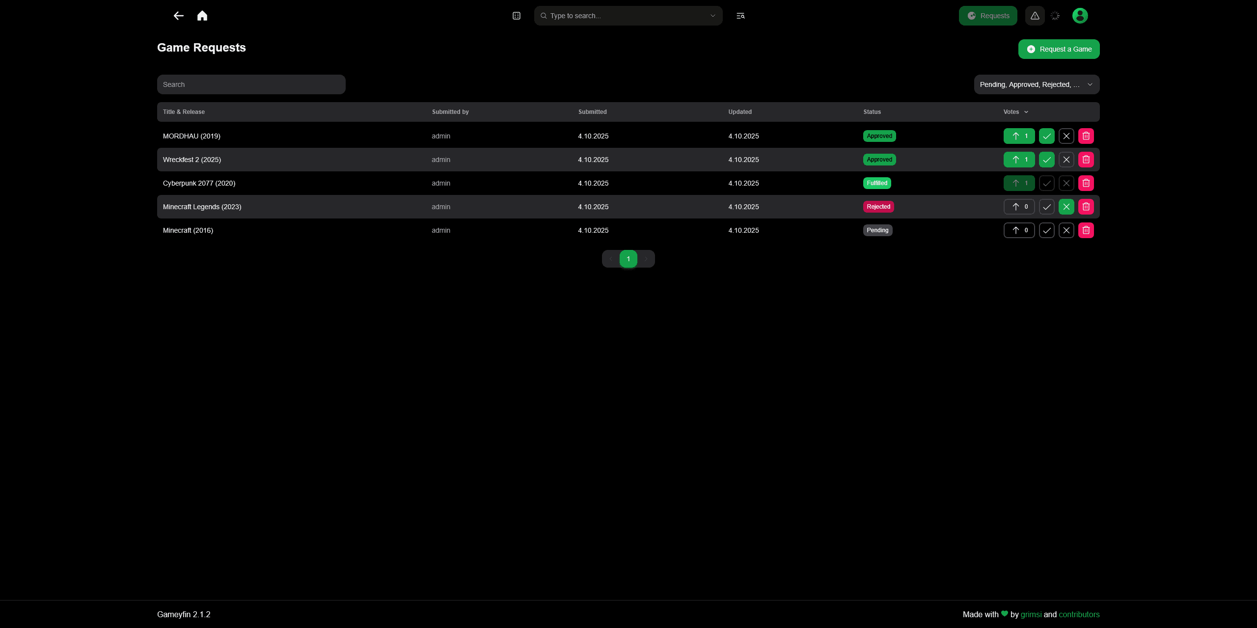Toggle upvote on Wreckfest 2 request
The height and width of the screenshot is (628, 1257).
(x=1019, y=160)
